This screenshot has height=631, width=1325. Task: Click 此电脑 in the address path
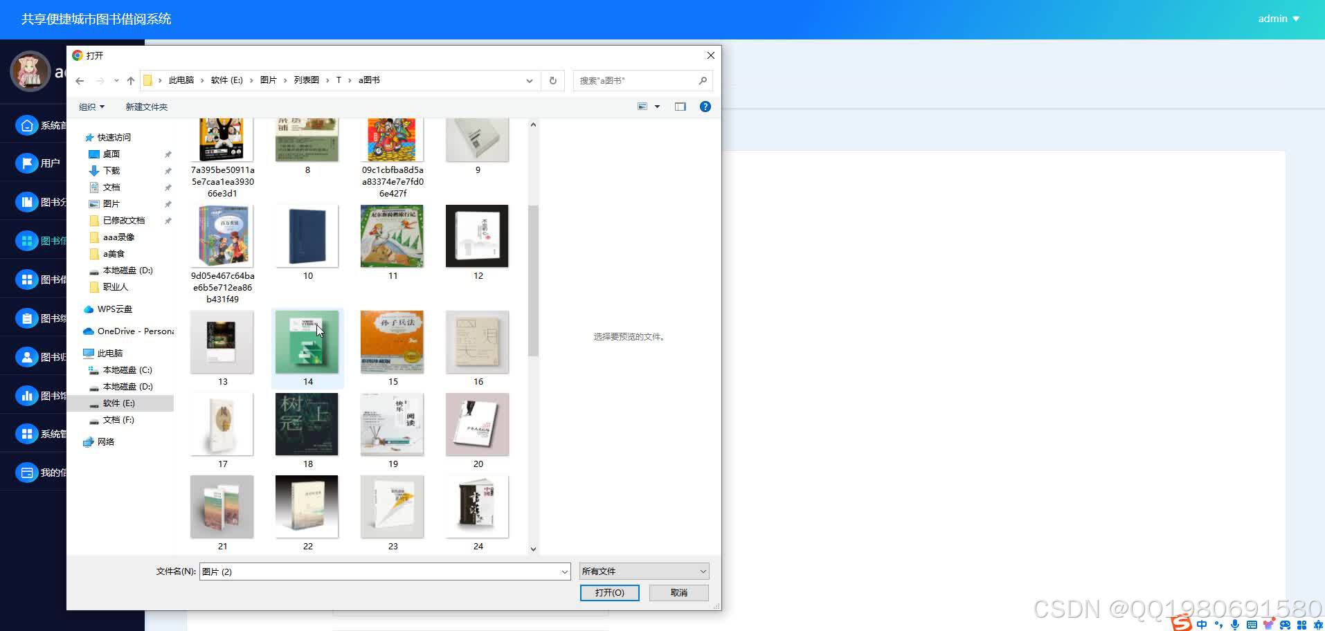181,80
